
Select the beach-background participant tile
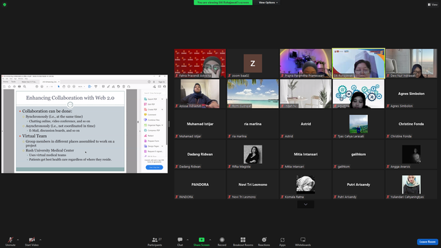point(253,94)
